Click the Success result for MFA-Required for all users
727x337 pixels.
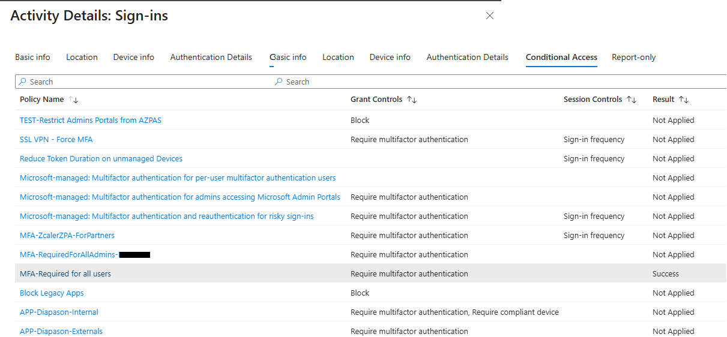[666, 274]
